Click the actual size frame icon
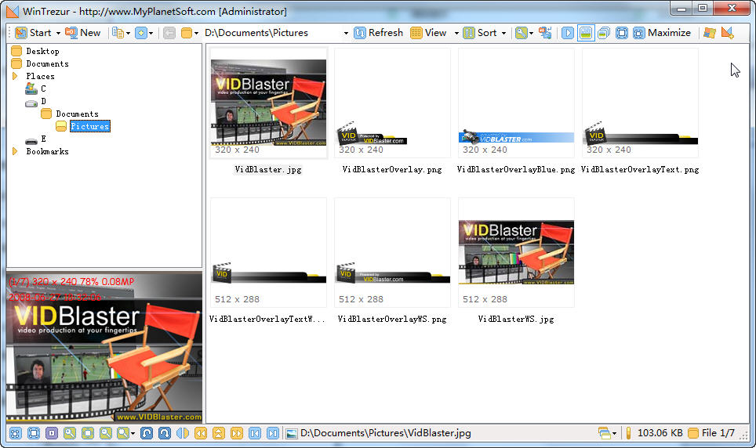The image size is (756, 448). pos(34,433)
